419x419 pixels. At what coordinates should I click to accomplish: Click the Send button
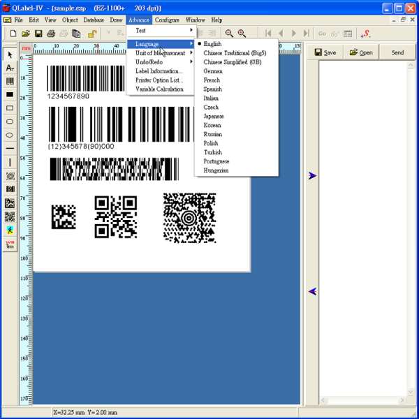pos(397,52)
